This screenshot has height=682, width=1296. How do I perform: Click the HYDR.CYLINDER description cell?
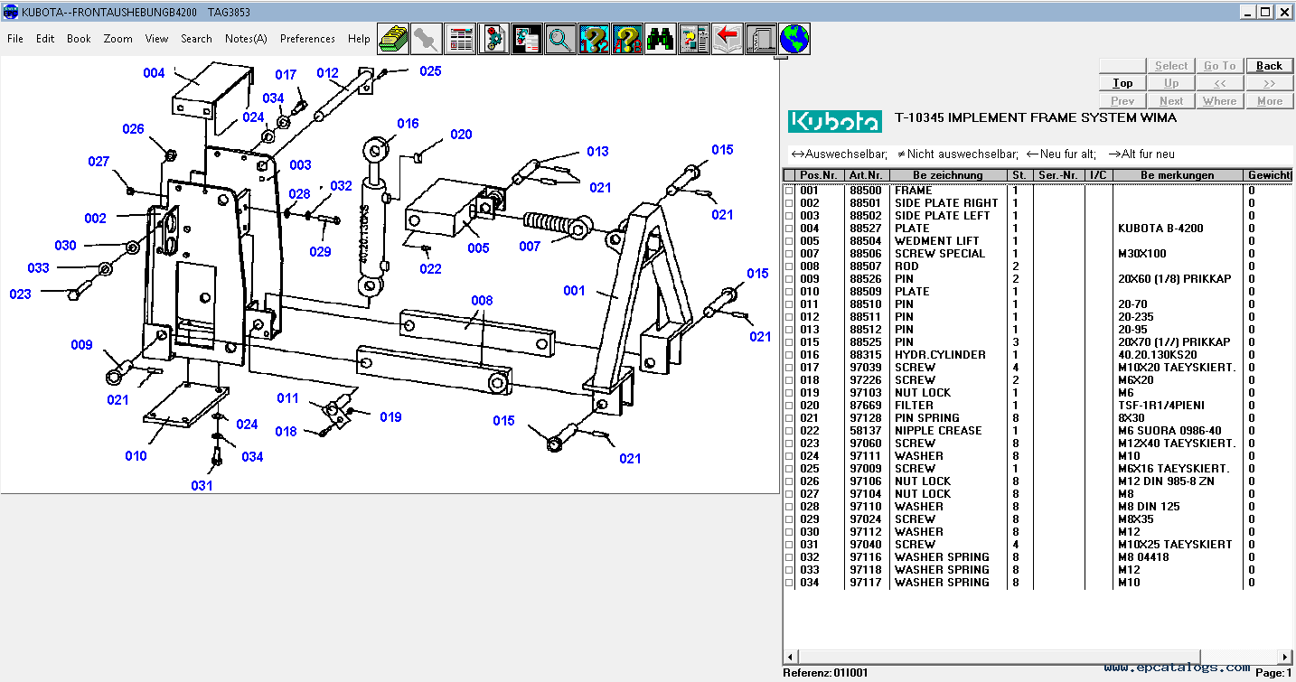(x=940, y=355)
